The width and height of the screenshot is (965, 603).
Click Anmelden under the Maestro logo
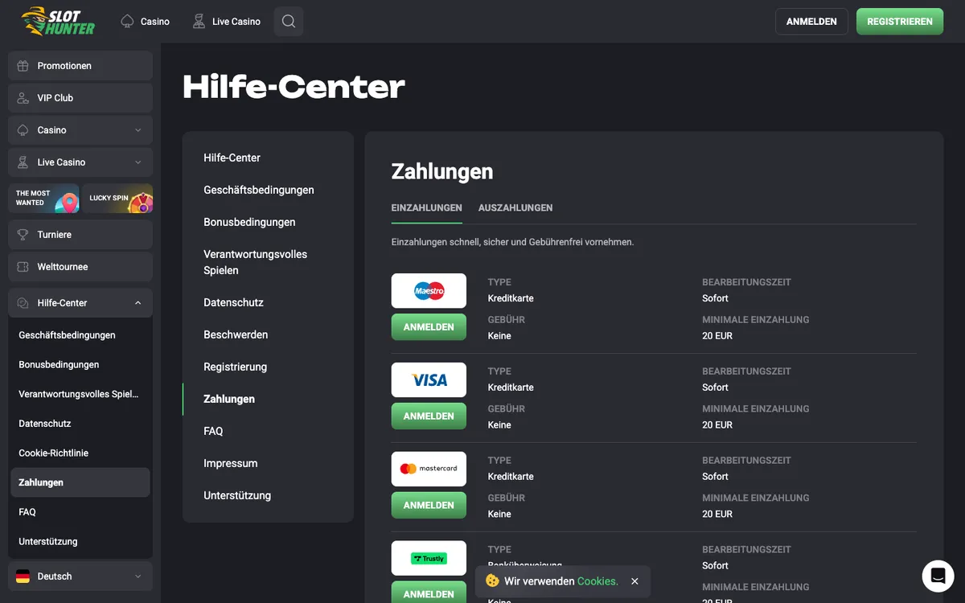click(429, 327)
